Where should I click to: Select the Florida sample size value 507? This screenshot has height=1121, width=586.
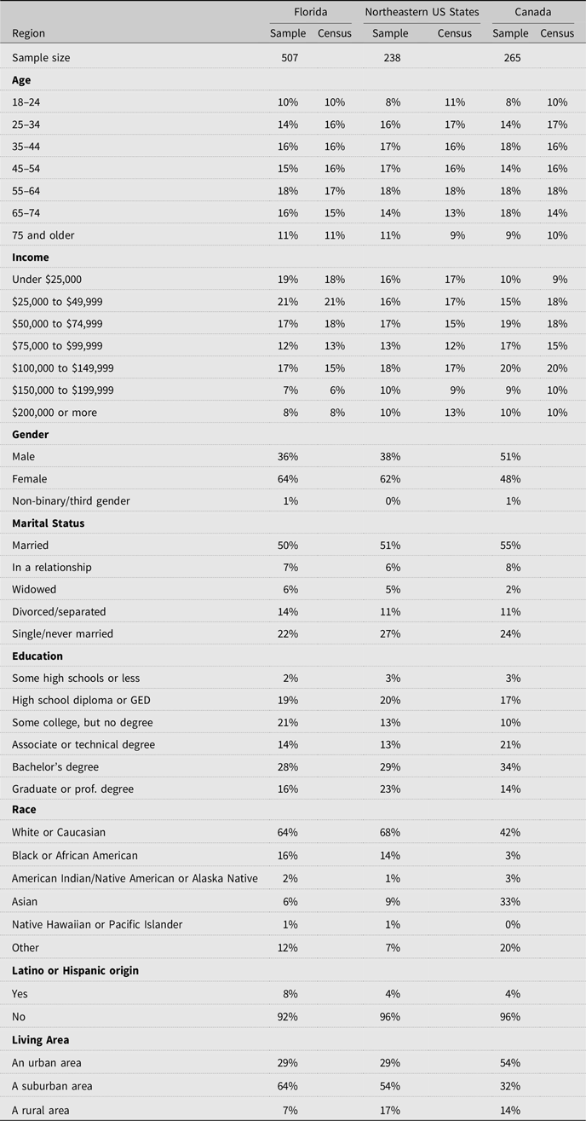[285, 58]
